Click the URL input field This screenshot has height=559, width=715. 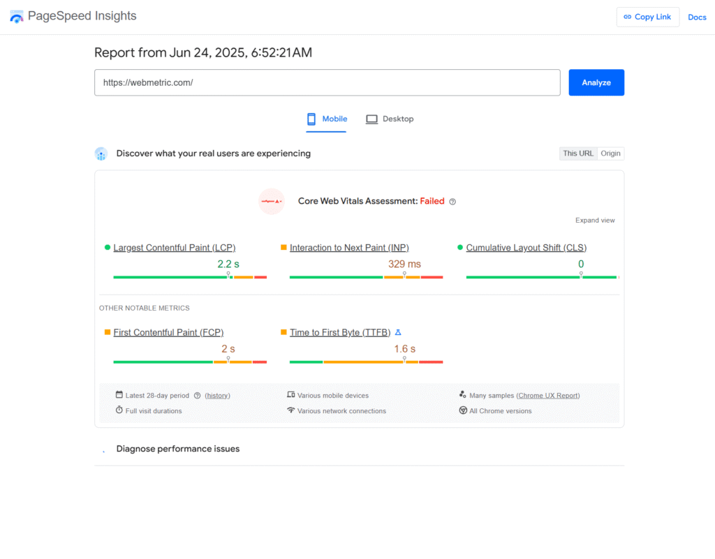tap(327, 82)
